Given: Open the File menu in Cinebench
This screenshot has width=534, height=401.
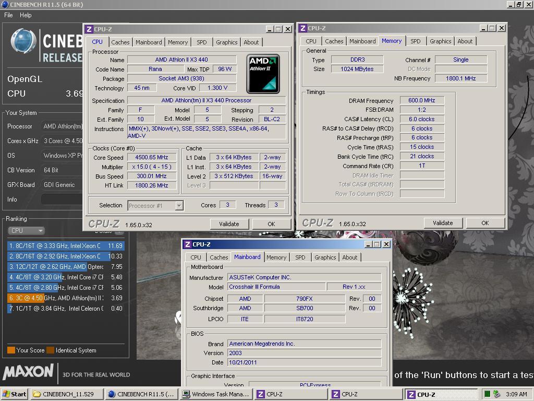Looking at the screenshot, I should pyautogui.click(x=8, y=15).
